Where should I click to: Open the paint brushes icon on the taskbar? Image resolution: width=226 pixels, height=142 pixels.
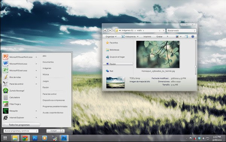pos(55,138)
